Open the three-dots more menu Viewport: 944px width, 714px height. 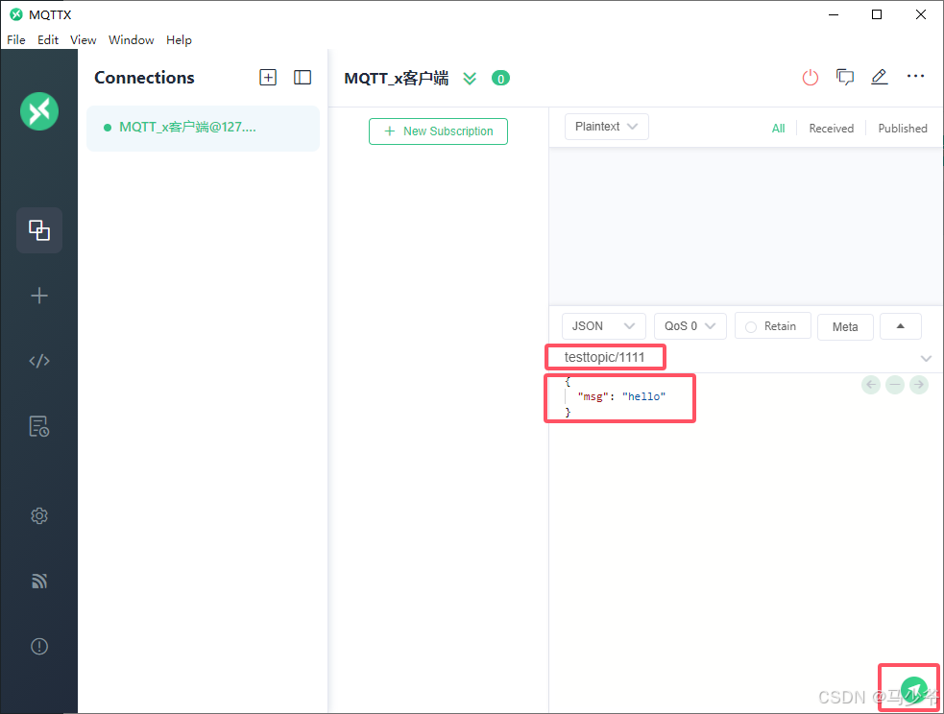(x=915, y=77)
